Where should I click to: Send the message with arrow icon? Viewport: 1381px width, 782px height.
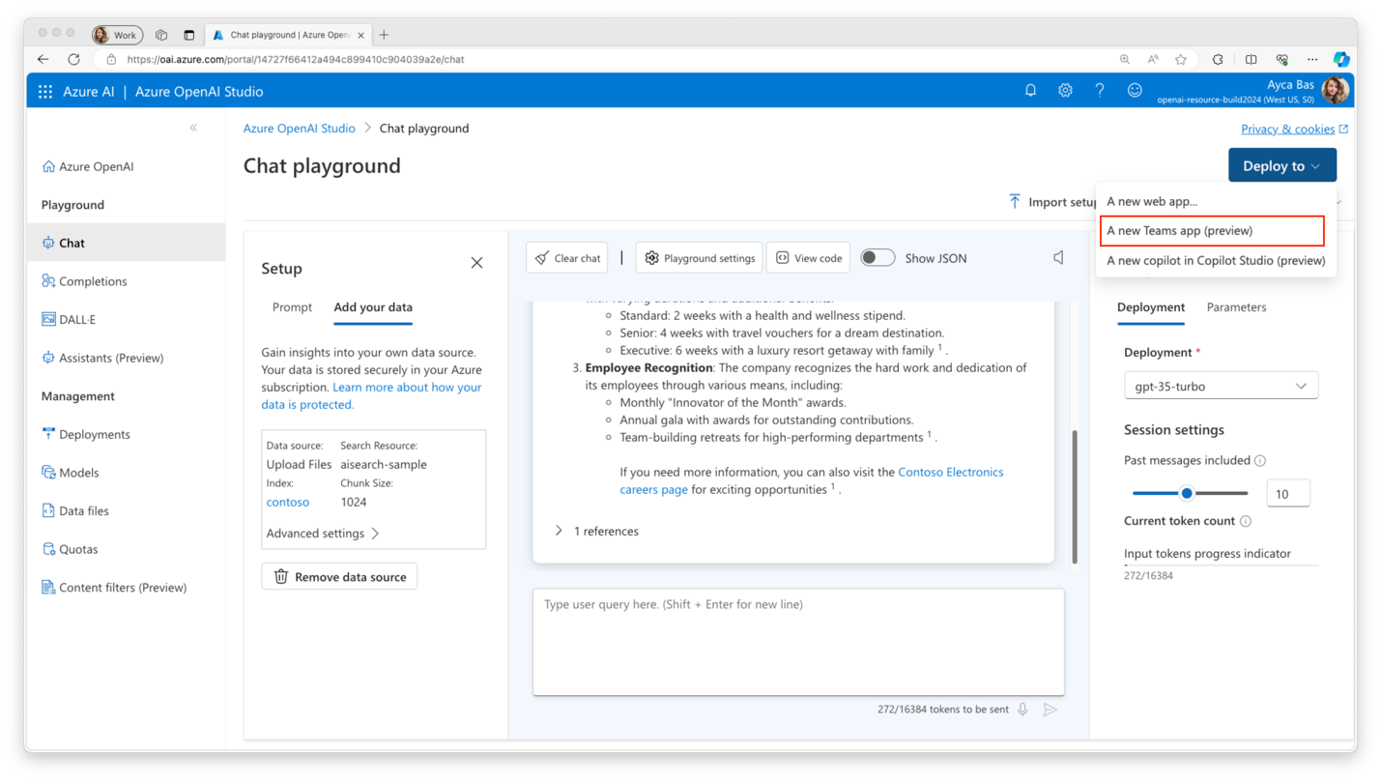[1050, 710]
